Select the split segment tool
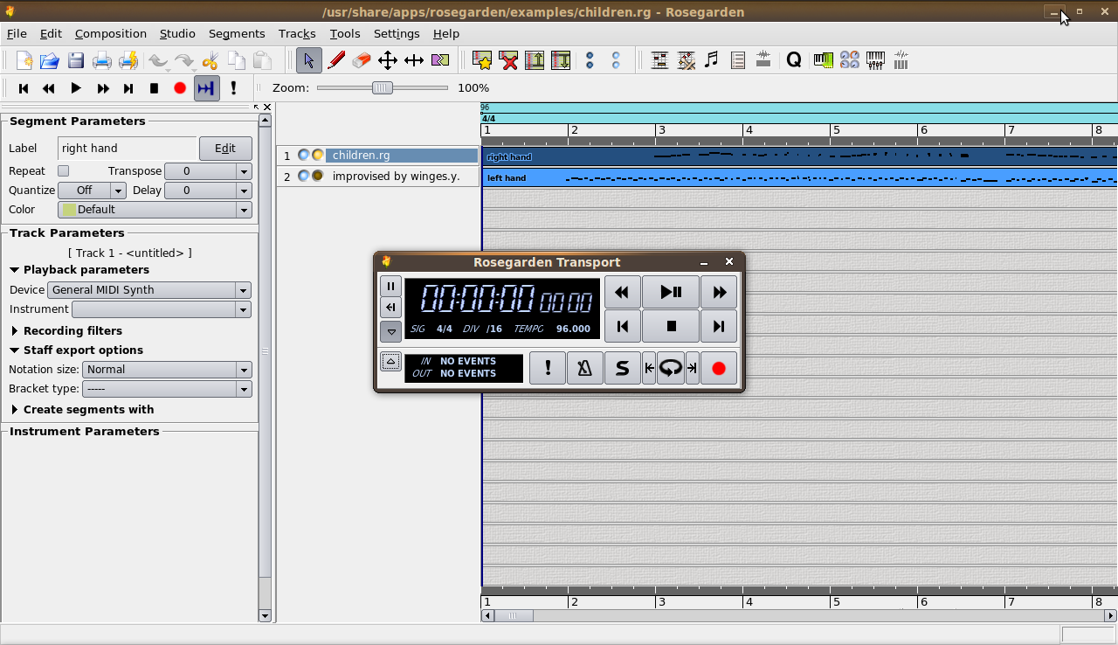The height and width of the screenshot is (645, 1118). pyautogui.click(x=440, y=60)
